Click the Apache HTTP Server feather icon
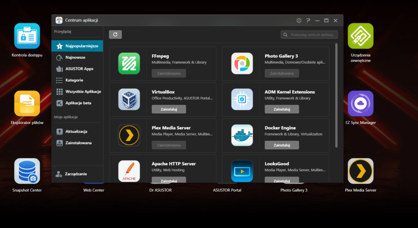Viewport: 418px width, 228px height. coord(129,171)
